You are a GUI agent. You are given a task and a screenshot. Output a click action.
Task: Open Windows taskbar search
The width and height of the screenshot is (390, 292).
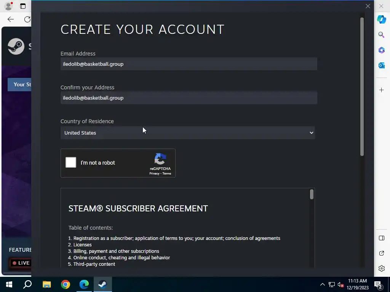click(27, 284)
